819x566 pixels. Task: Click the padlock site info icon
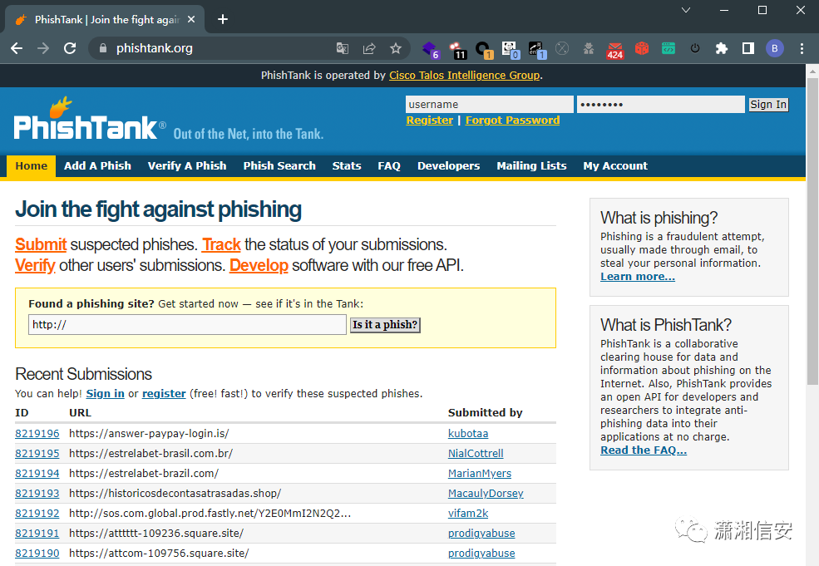103,48
